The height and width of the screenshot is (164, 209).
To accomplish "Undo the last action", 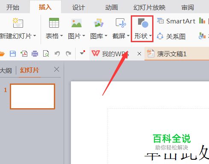I will (x=57, y=54).
